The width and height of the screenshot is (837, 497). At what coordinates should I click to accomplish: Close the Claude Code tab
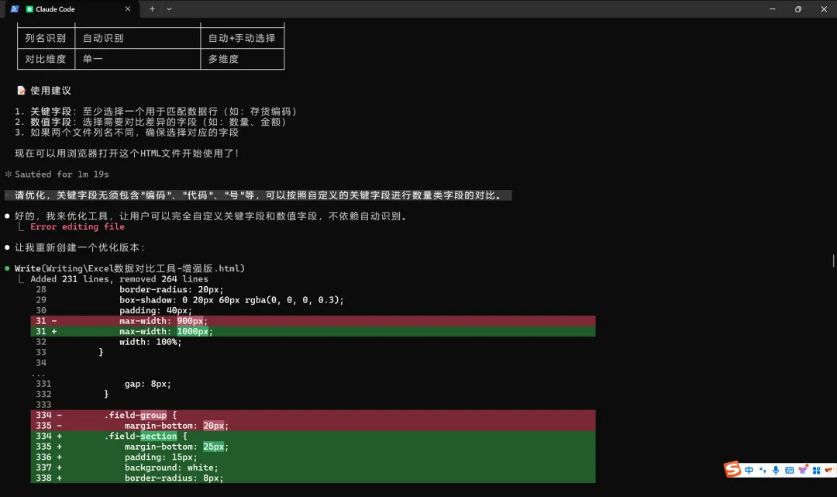(x=128, y=9)
